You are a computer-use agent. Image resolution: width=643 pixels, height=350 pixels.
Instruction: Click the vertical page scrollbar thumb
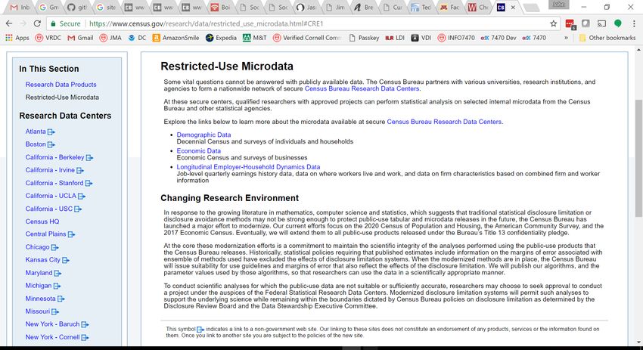pos(638,158)
